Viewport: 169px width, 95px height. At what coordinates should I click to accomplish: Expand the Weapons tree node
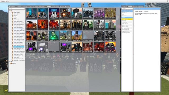[10, 62]
